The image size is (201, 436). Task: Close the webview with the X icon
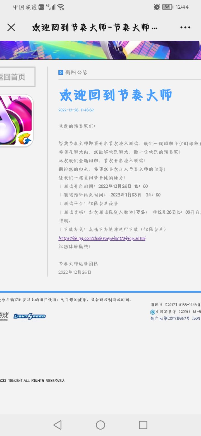11,27
